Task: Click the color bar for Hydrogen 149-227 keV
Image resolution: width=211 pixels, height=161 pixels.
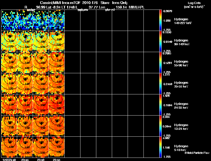Action: (160, 20)
